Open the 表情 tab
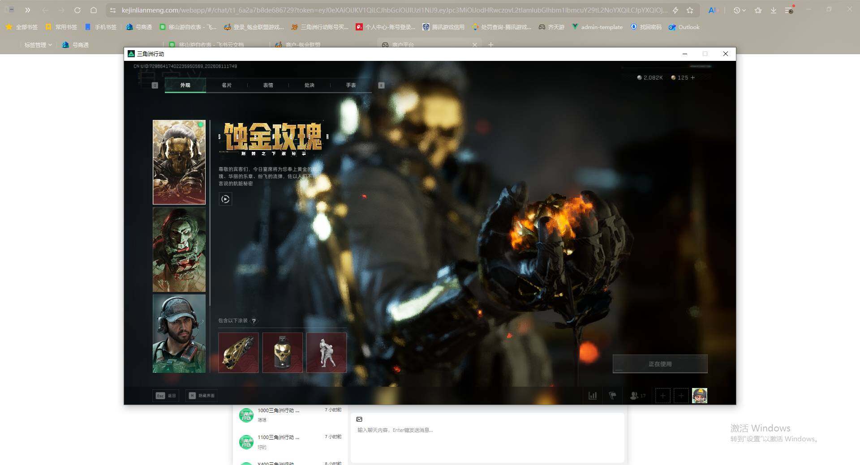Viewport: 860px width, 465px height. point(268,85)
